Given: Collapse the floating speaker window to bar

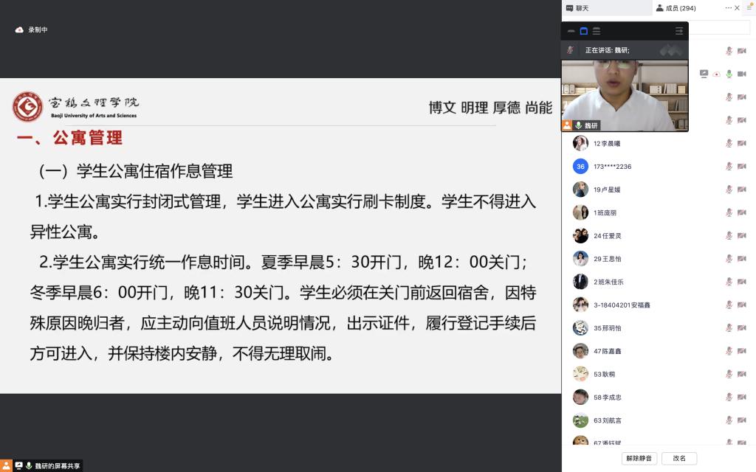Looking at the screenshot, I should click(571, 31).
